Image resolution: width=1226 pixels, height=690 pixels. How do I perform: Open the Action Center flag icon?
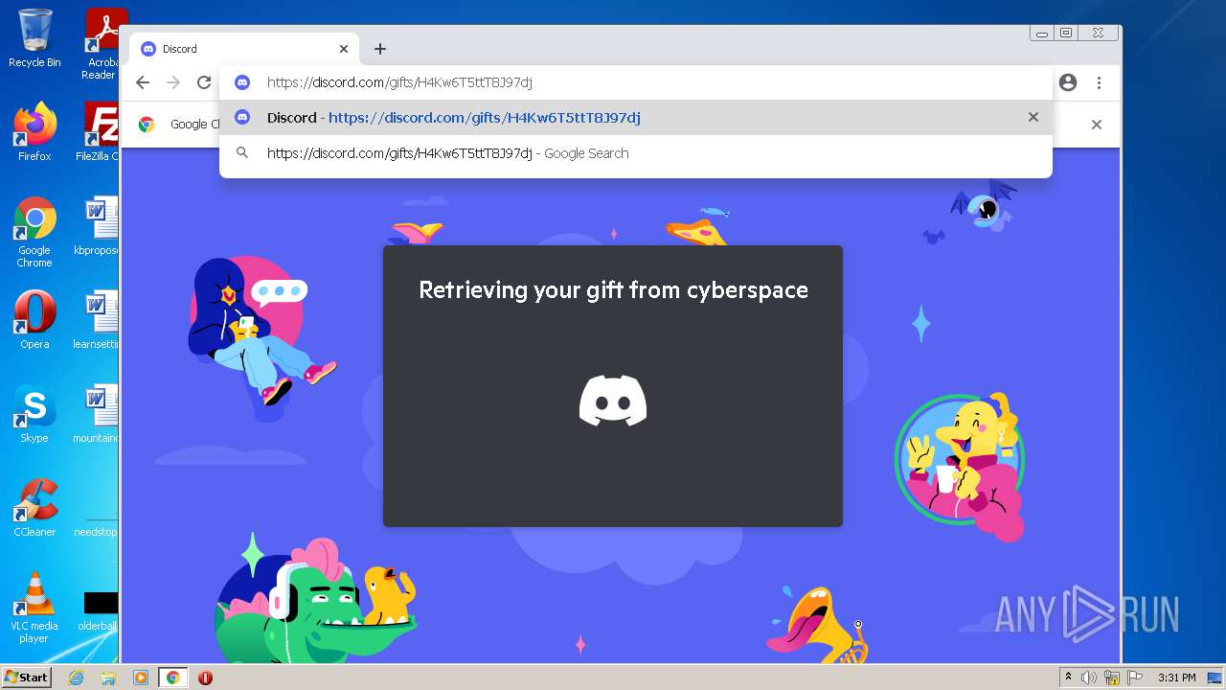(1135, 678)
